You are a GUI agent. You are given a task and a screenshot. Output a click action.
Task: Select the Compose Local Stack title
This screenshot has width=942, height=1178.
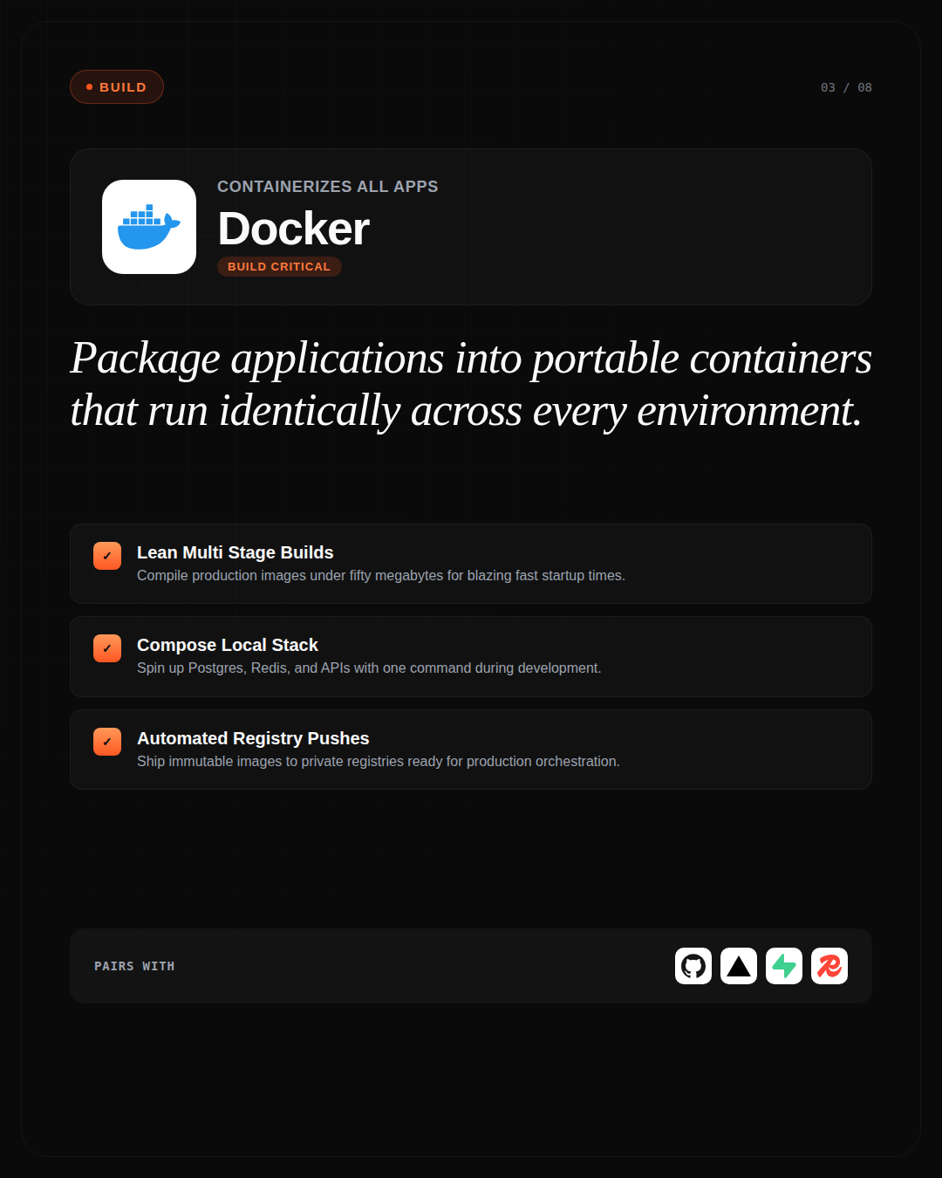pyautogui.click(x=228, y=645)
